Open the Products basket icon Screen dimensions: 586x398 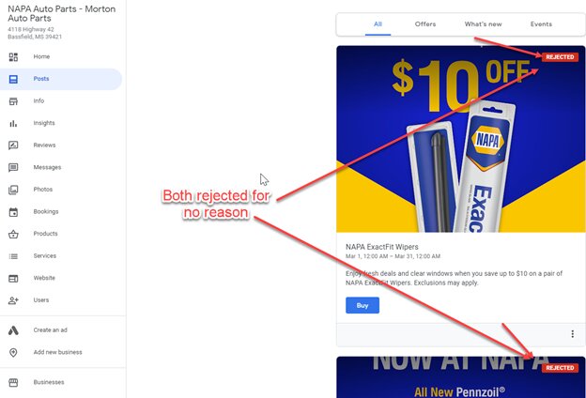(x=13, y=234)
